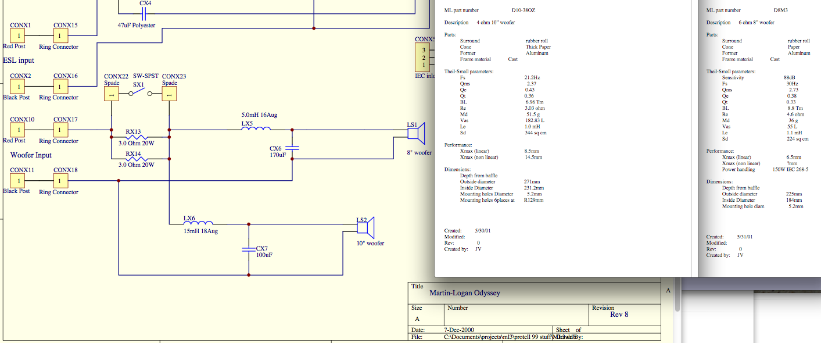This screenshot has width=821, height=343.
Task: Click the created date "5/30/01"
Action: [483, 231]
